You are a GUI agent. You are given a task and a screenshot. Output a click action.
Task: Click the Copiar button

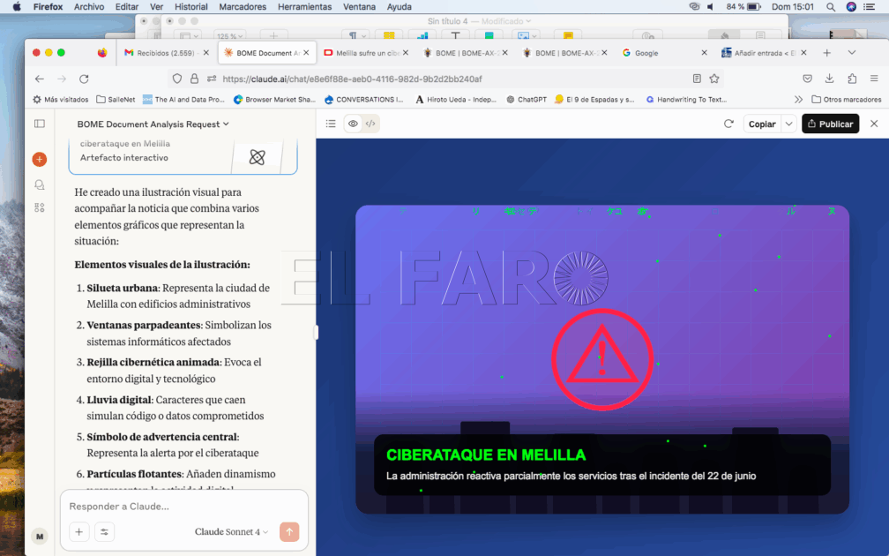point(762,124)
